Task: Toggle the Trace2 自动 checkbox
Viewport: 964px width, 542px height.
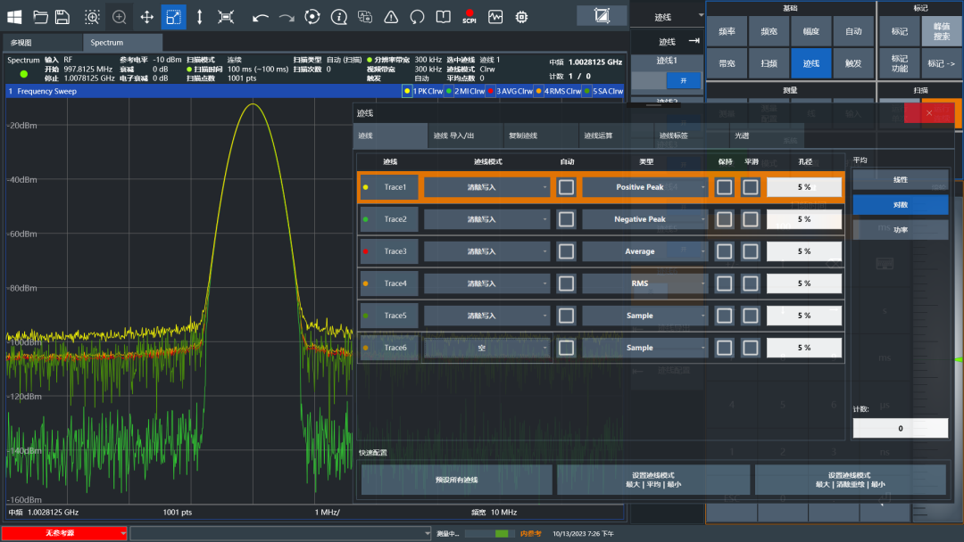Action: (x=566, y=219)
